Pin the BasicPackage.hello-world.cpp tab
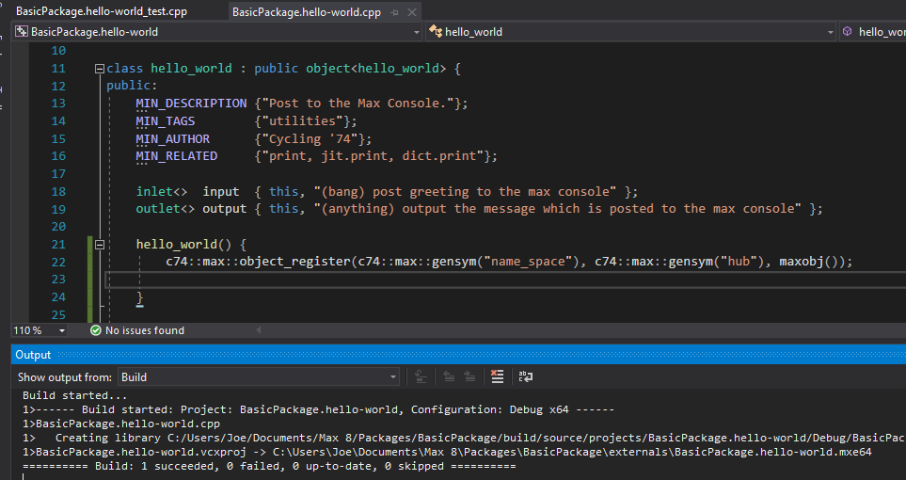This screenshot has height=480, width=906. click(x=394, y=12)
